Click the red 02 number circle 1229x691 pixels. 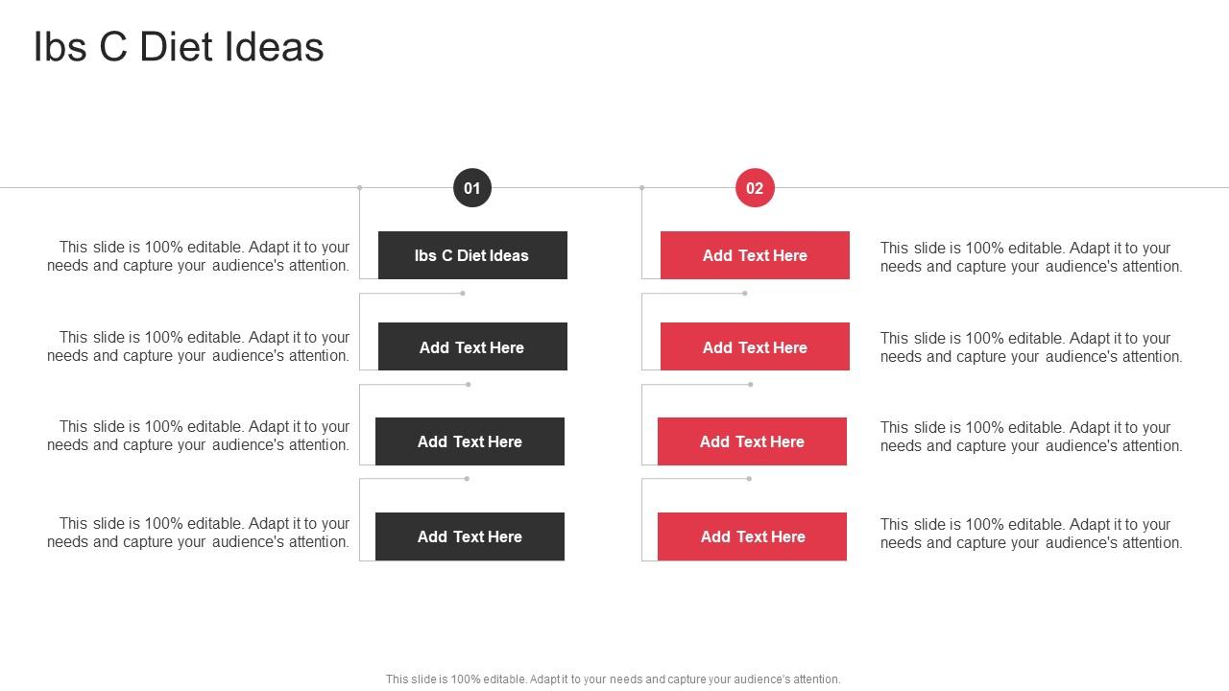coord(755,188)
